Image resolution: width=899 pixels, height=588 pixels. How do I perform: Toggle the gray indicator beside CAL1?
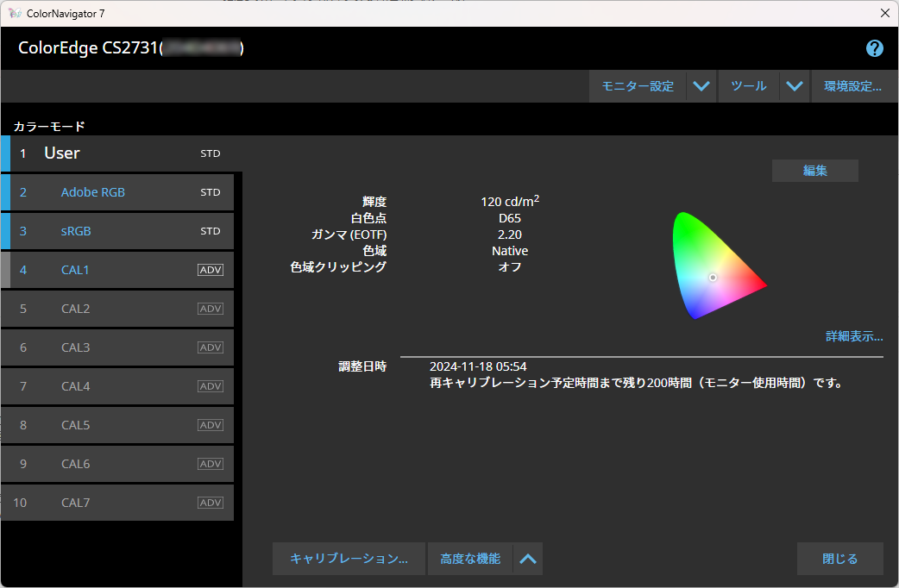coord(6,270)
